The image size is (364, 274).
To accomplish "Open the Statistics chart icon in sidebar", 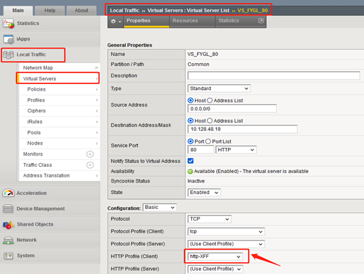I will (x=9, y=24).
